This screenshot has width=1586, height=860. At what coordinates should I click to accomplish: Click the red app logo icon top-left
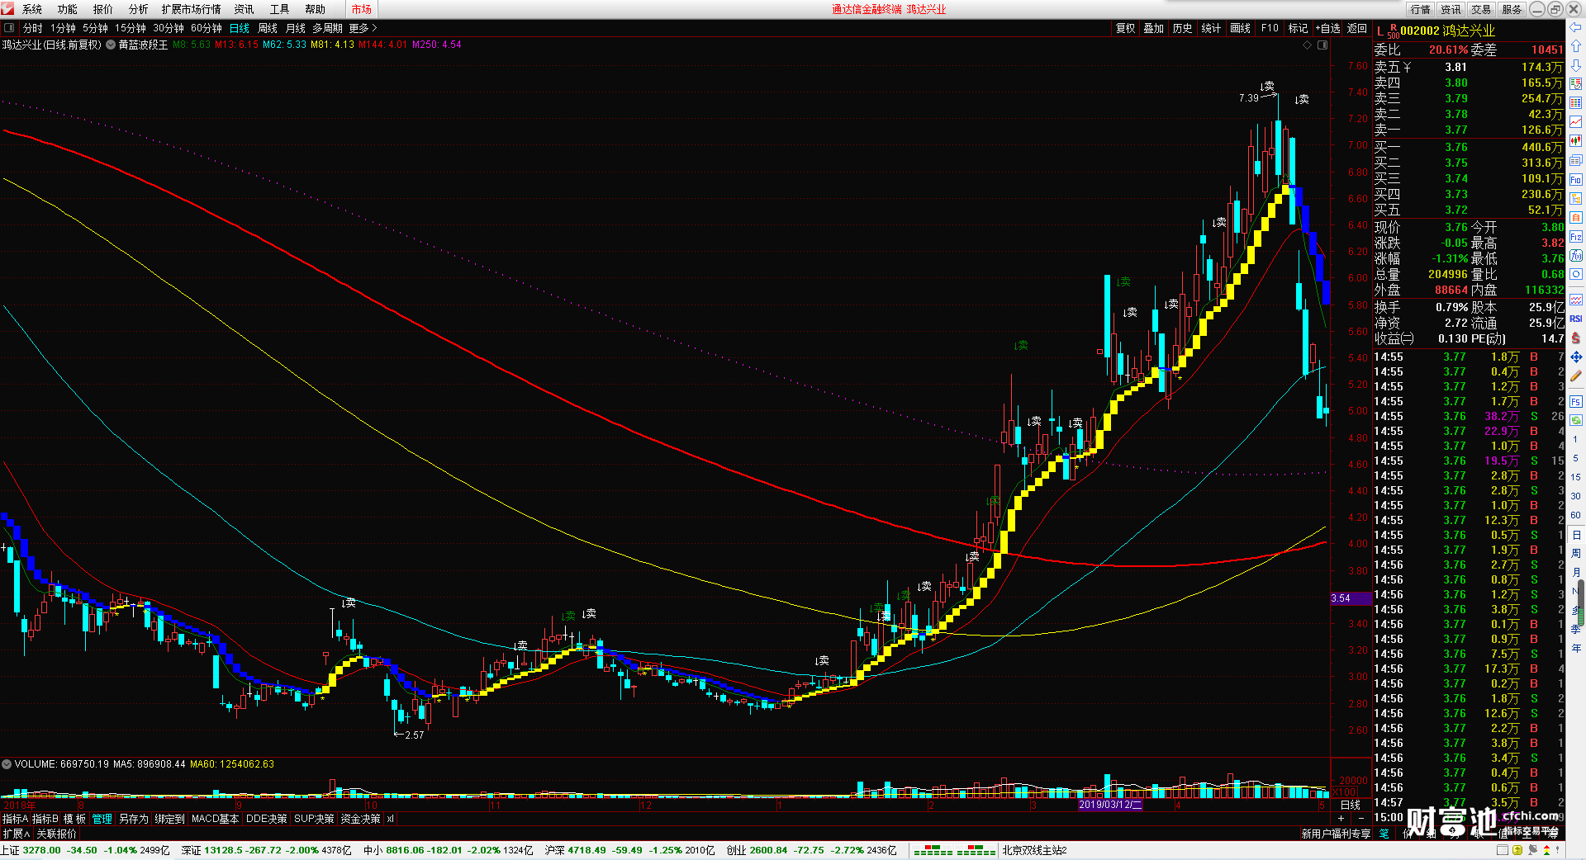coord(7,9)
